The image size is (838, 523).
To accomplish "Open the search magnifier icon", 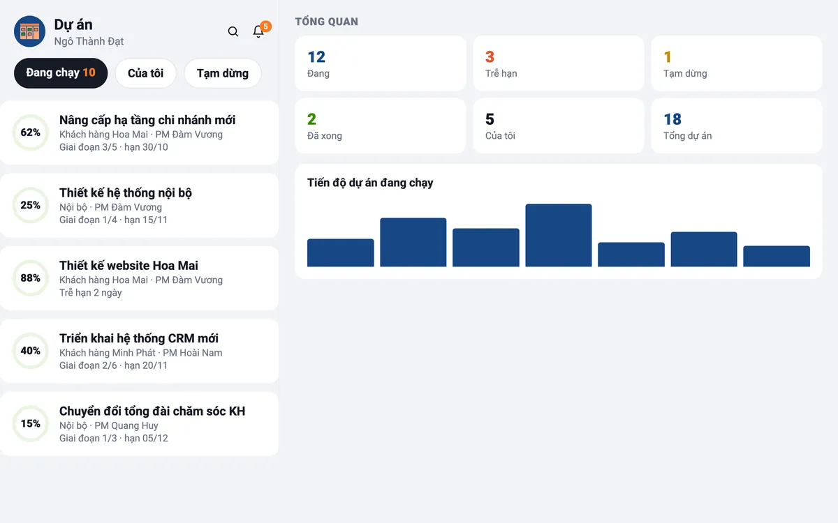I will point(233,31).
